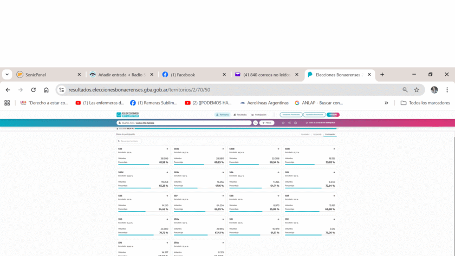Click the share icon in results header
This screenshot has height=256, width=455.
point(289,123)
